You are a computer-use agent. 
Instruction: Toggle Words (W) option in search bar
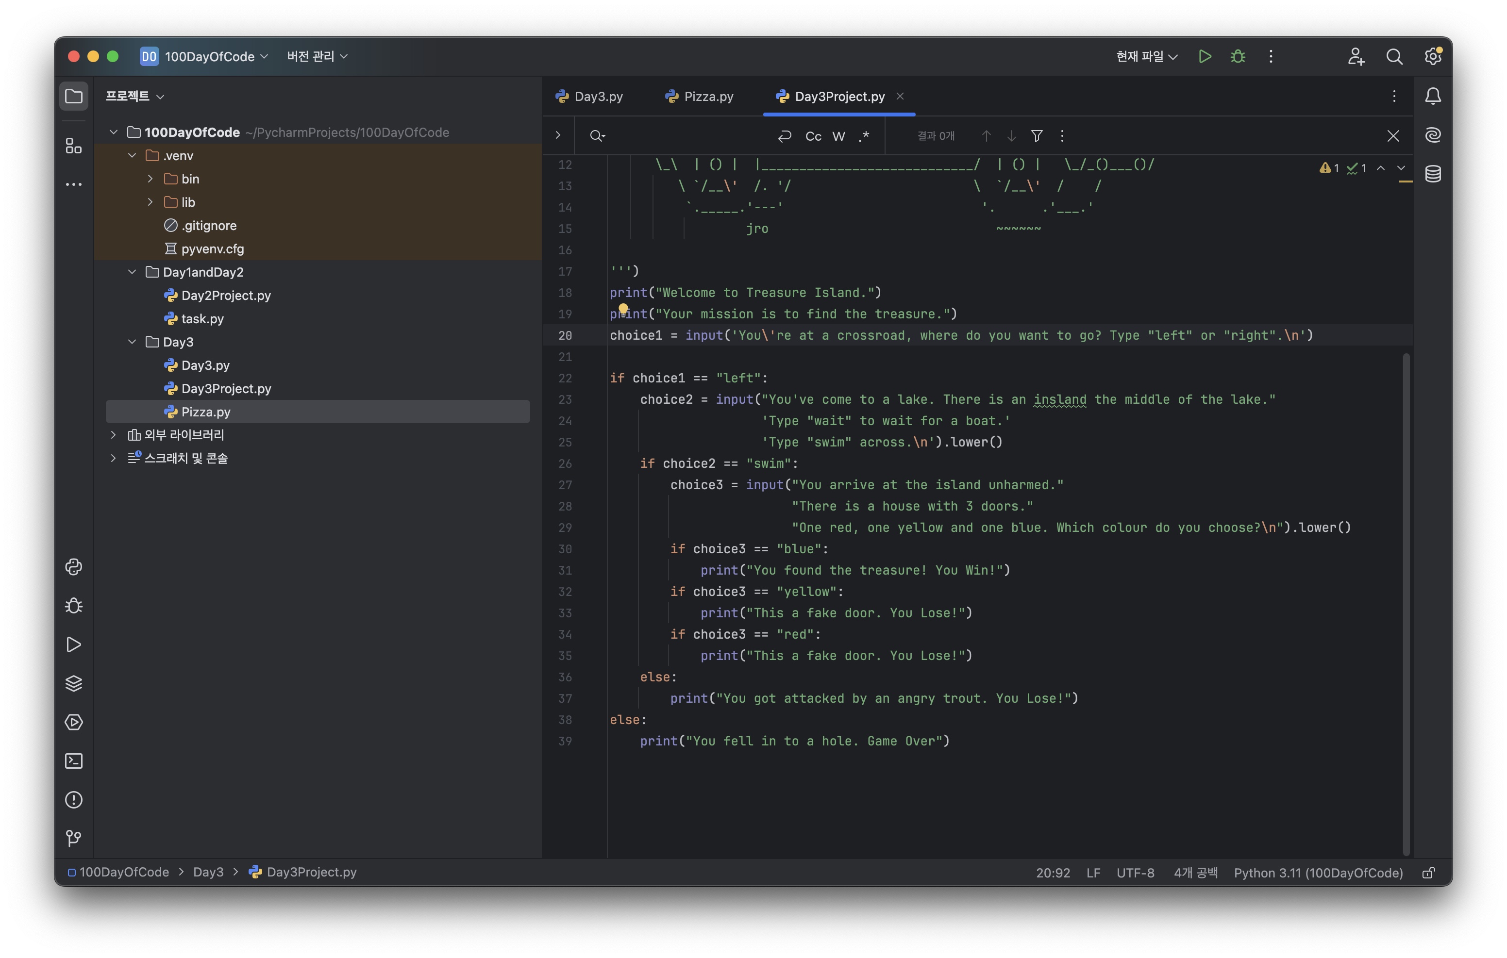click(x=838, y=136)
